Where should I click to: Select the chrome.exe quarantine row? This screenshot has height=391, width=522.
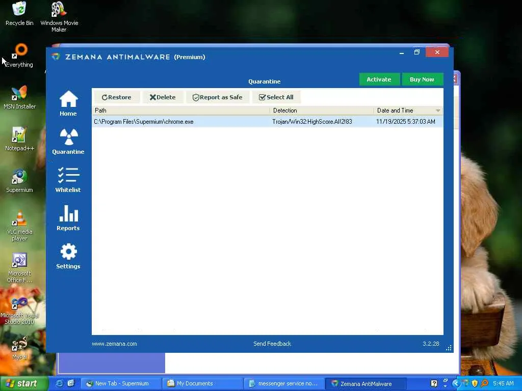click(x=267, y=122)
